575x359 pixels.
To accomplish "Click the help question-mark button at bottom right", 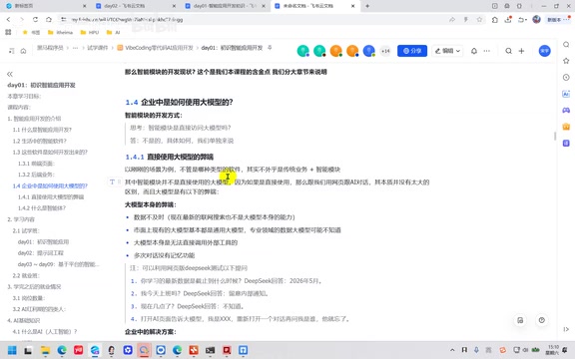I will coord(542,320).
